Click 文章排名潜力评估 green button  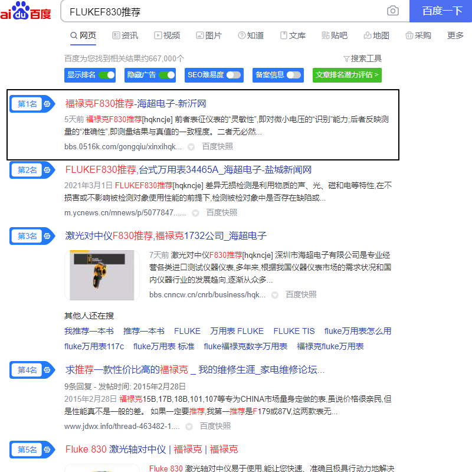347,75
